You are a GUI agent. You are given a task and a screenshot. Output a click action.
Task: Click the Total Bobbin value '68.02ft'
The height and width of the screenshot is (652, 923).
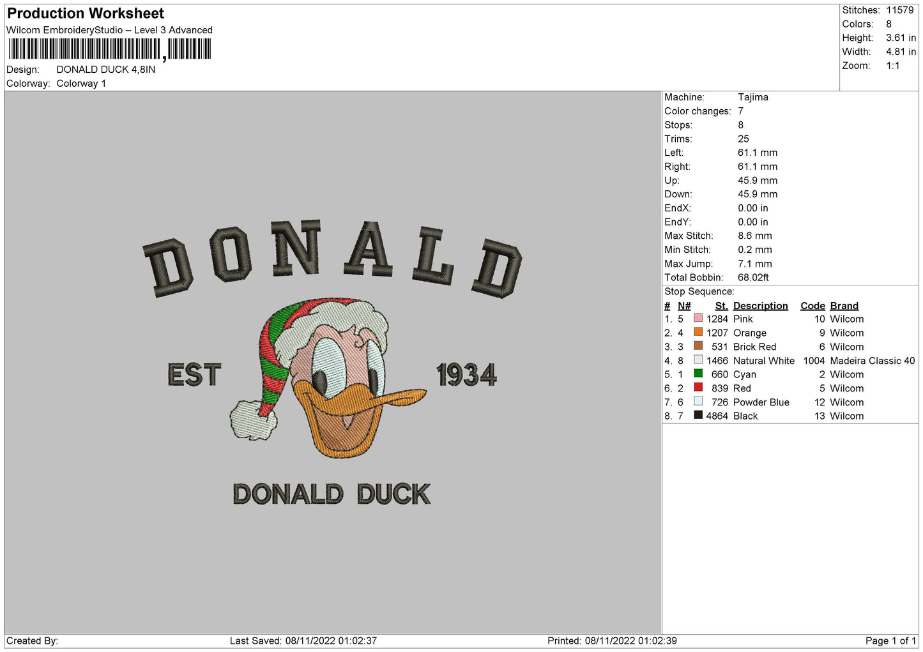coord(753,278)
